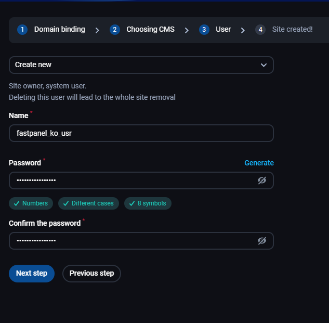Click the 8 symbols requirement badge
Screen dimensions: 329x323
pos(148,203)
